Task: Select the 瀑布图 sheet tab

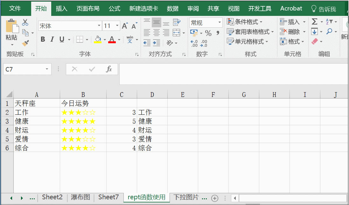Action: point(80,197)
